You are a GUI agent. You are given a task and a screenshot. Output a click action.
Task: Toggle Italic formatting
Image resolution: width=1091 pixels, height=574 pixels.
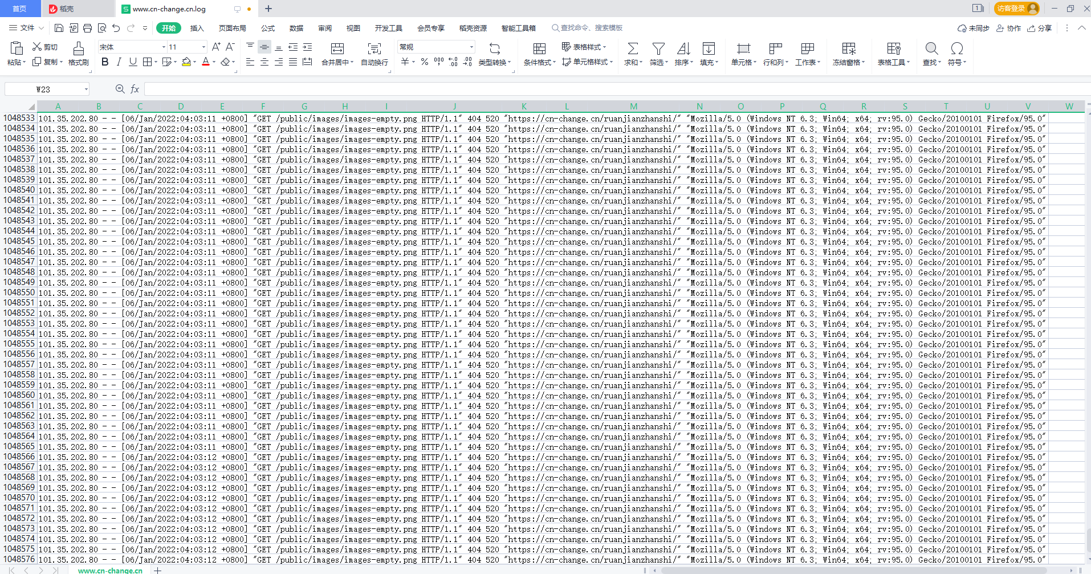pos(119,62)
